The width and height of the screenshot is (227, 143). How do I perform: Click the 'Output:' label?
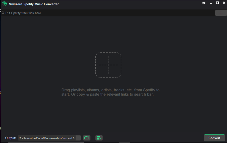pyautogui.click(x=10, y=138)
